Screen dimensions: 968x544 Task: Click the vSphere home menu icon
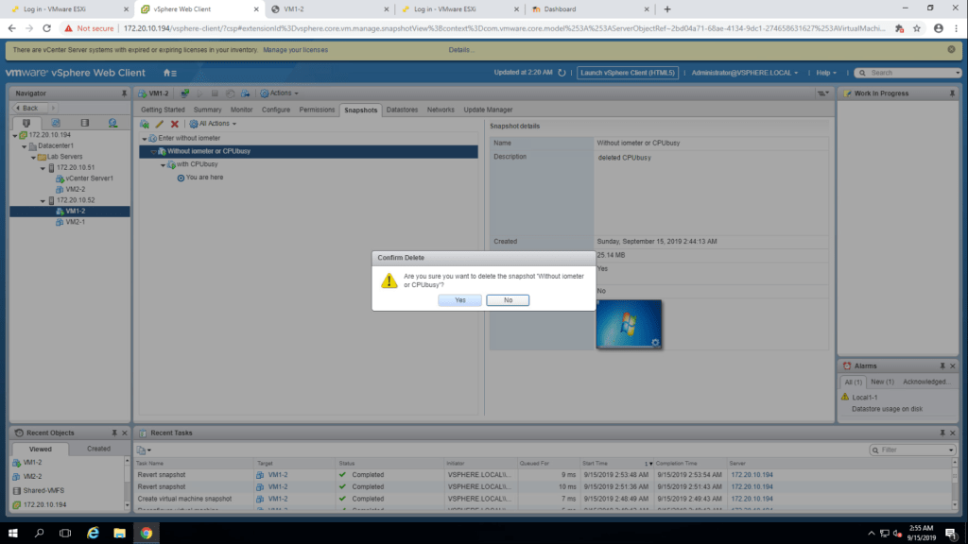coord(169,73)
